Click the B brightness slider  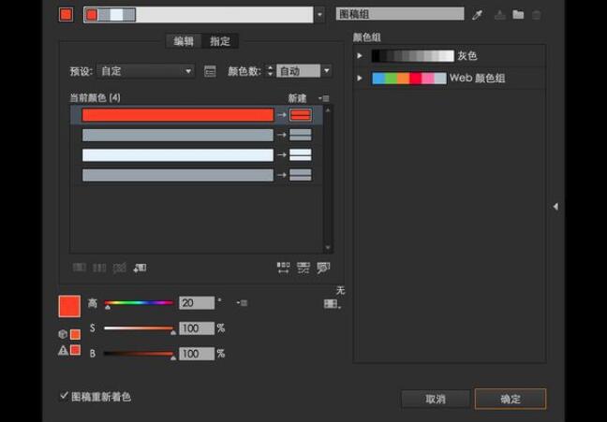pos(139,354)
